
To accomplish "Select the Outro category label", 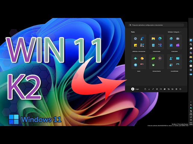I will pyautogui.click(x=139, y=71).
